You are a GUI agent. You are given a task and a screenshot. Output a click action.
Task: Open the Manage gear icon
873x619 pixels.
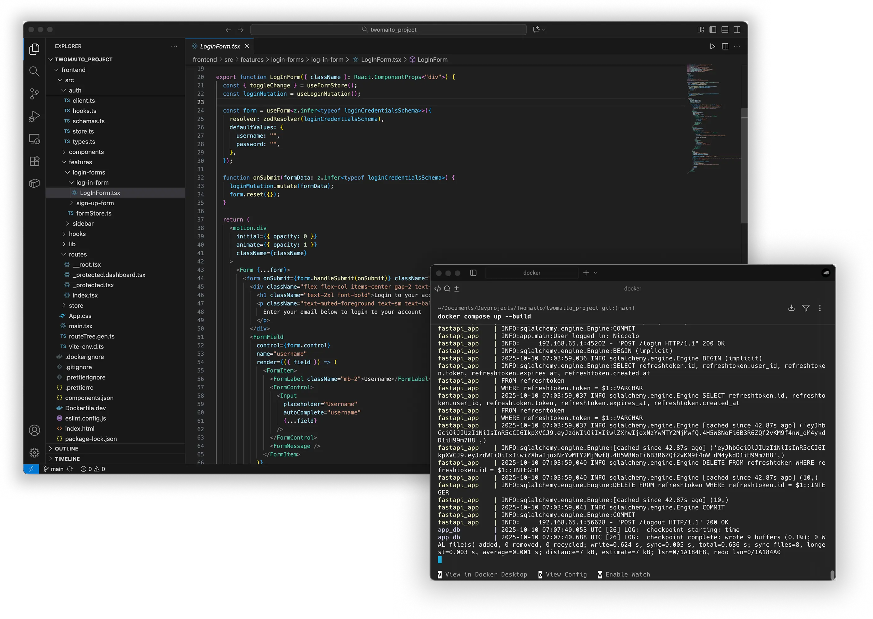tap(34, 453)
